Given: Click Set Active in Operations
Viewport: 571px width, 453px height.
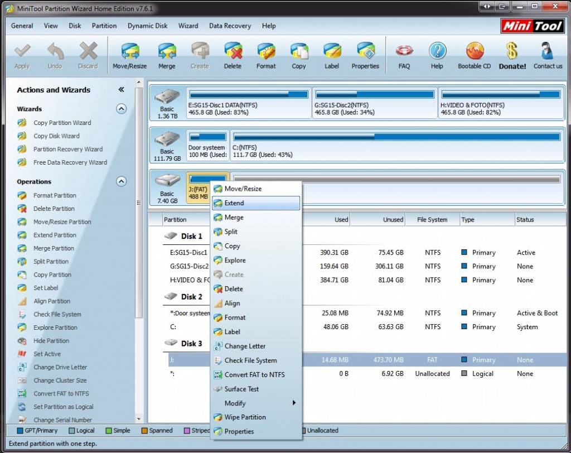Looking at the screenshot, I should 47,354.
